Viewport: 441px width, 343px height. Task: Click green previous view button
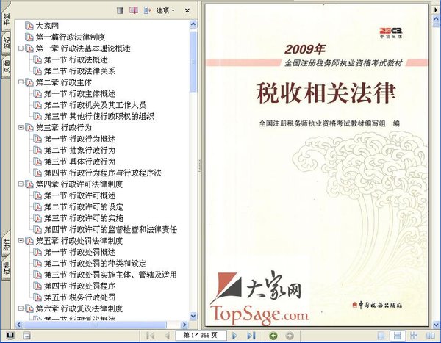coord(273,336)
